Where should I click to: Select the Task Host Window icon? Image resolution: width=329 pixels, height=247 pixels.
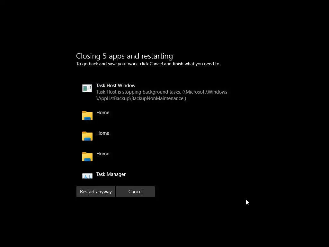point(87,88)
